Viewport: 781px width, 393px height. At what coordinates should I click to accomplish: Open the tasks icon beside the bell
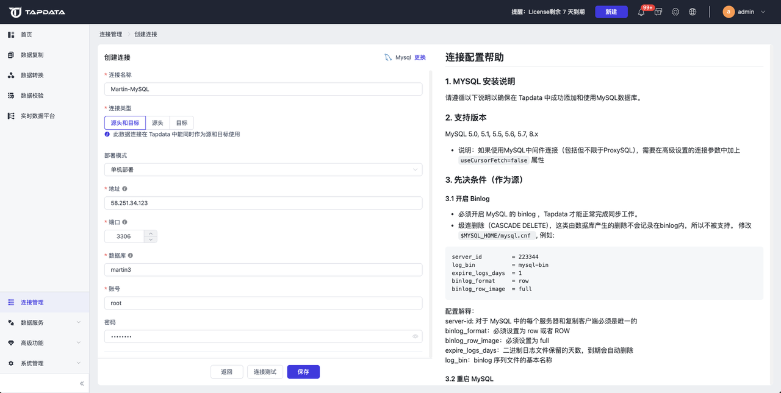pos(658,12)
